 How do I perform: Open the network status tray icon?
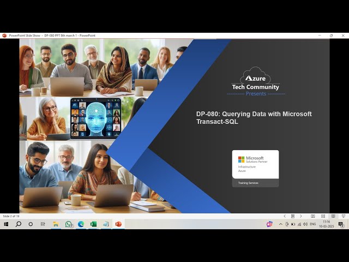tap(299, 224)
